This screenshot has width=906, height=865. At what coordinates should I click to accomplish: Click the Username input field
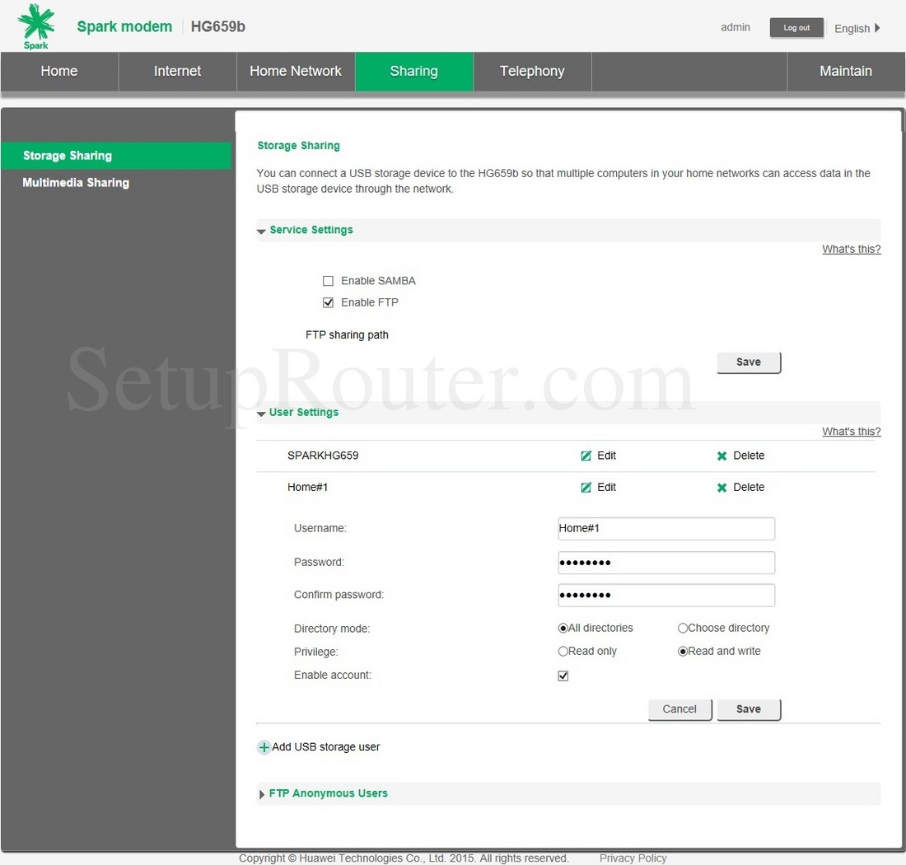[665, 528]
